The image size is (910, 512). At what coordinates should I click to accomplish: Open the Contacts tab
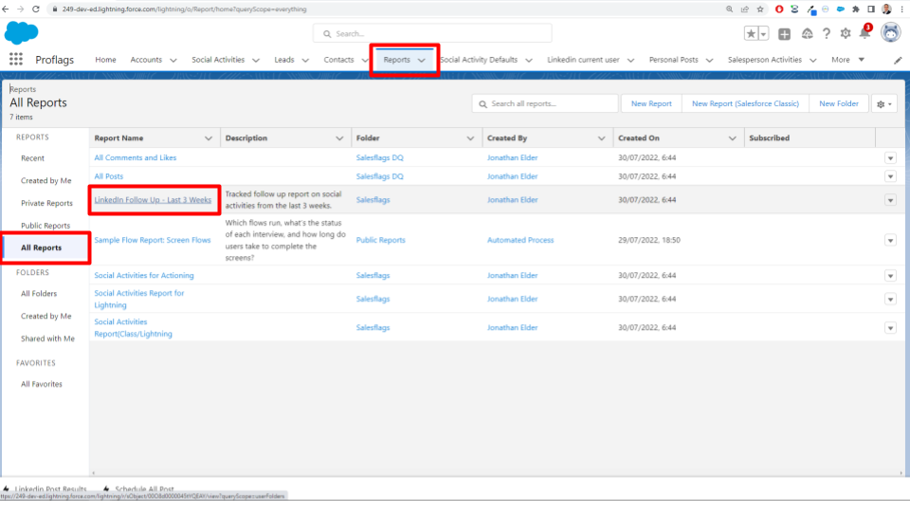point(339,60)
